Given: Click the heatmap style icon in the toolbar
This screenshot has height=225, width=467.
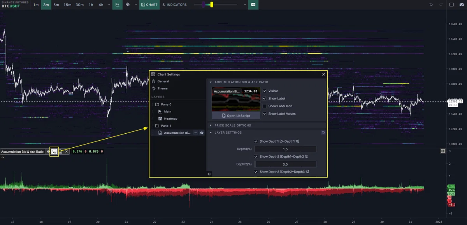Looking at the screenshot, I should 128,5.
